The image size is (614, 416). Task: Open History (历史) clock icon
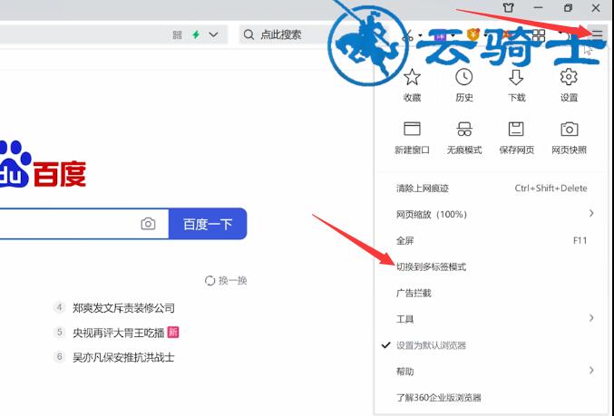click(x=464, y=77)
